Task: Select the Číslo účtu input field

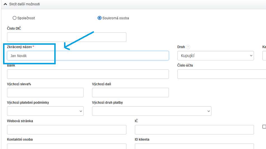Action: point(222,74)
